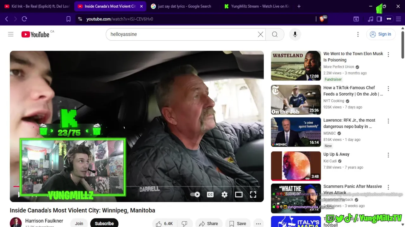405x227 pixels.
Task: Switch to theater mode
Action: pos(239,195)
